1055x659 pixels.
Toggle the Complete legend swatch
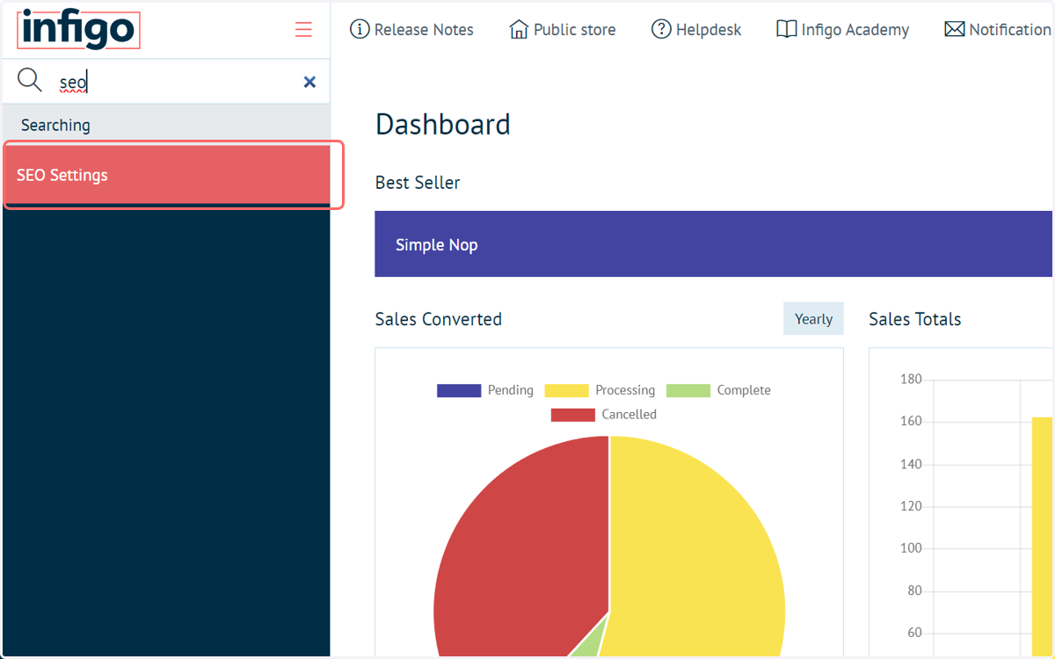click(688, 390)
